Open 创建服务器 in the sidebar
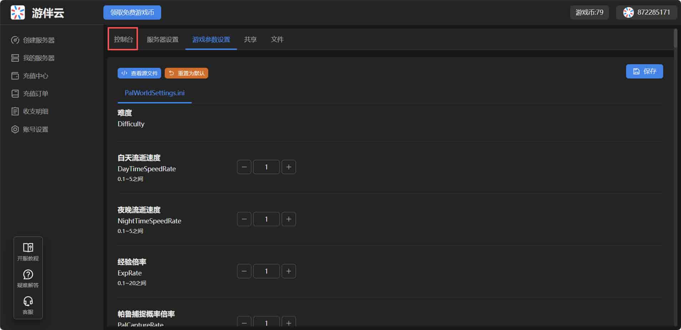 click(39, 40)
